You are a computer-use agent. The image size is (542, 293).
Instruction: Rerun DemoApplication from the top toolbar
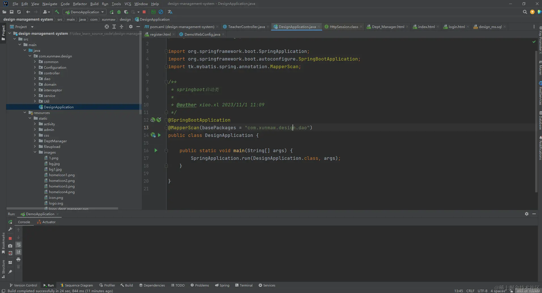[112, 12]
